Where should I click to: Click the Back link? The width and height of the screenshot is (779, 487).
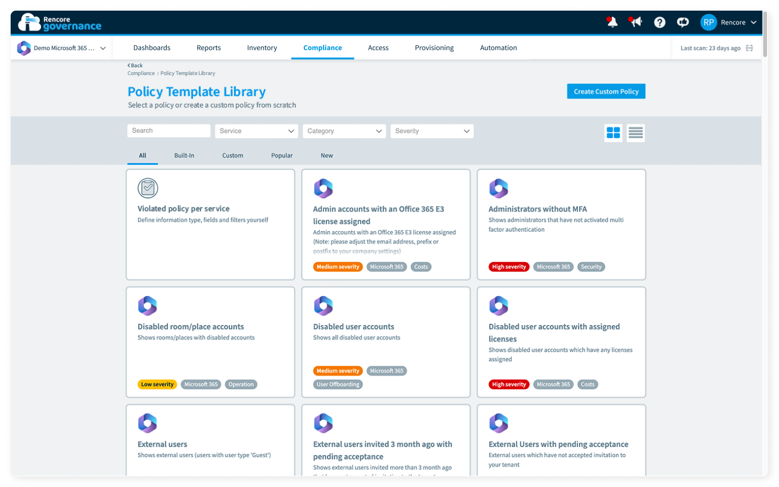click(135, 65)
